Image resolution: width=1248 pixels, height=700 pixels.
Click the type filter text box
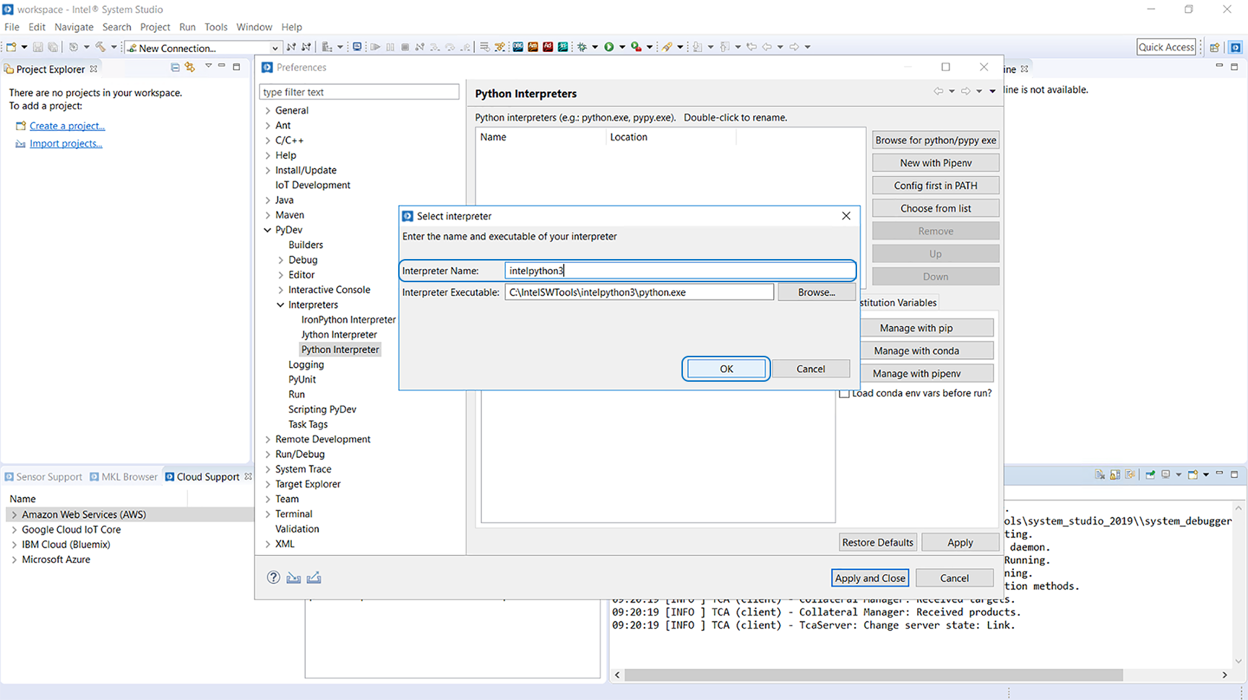359,92
